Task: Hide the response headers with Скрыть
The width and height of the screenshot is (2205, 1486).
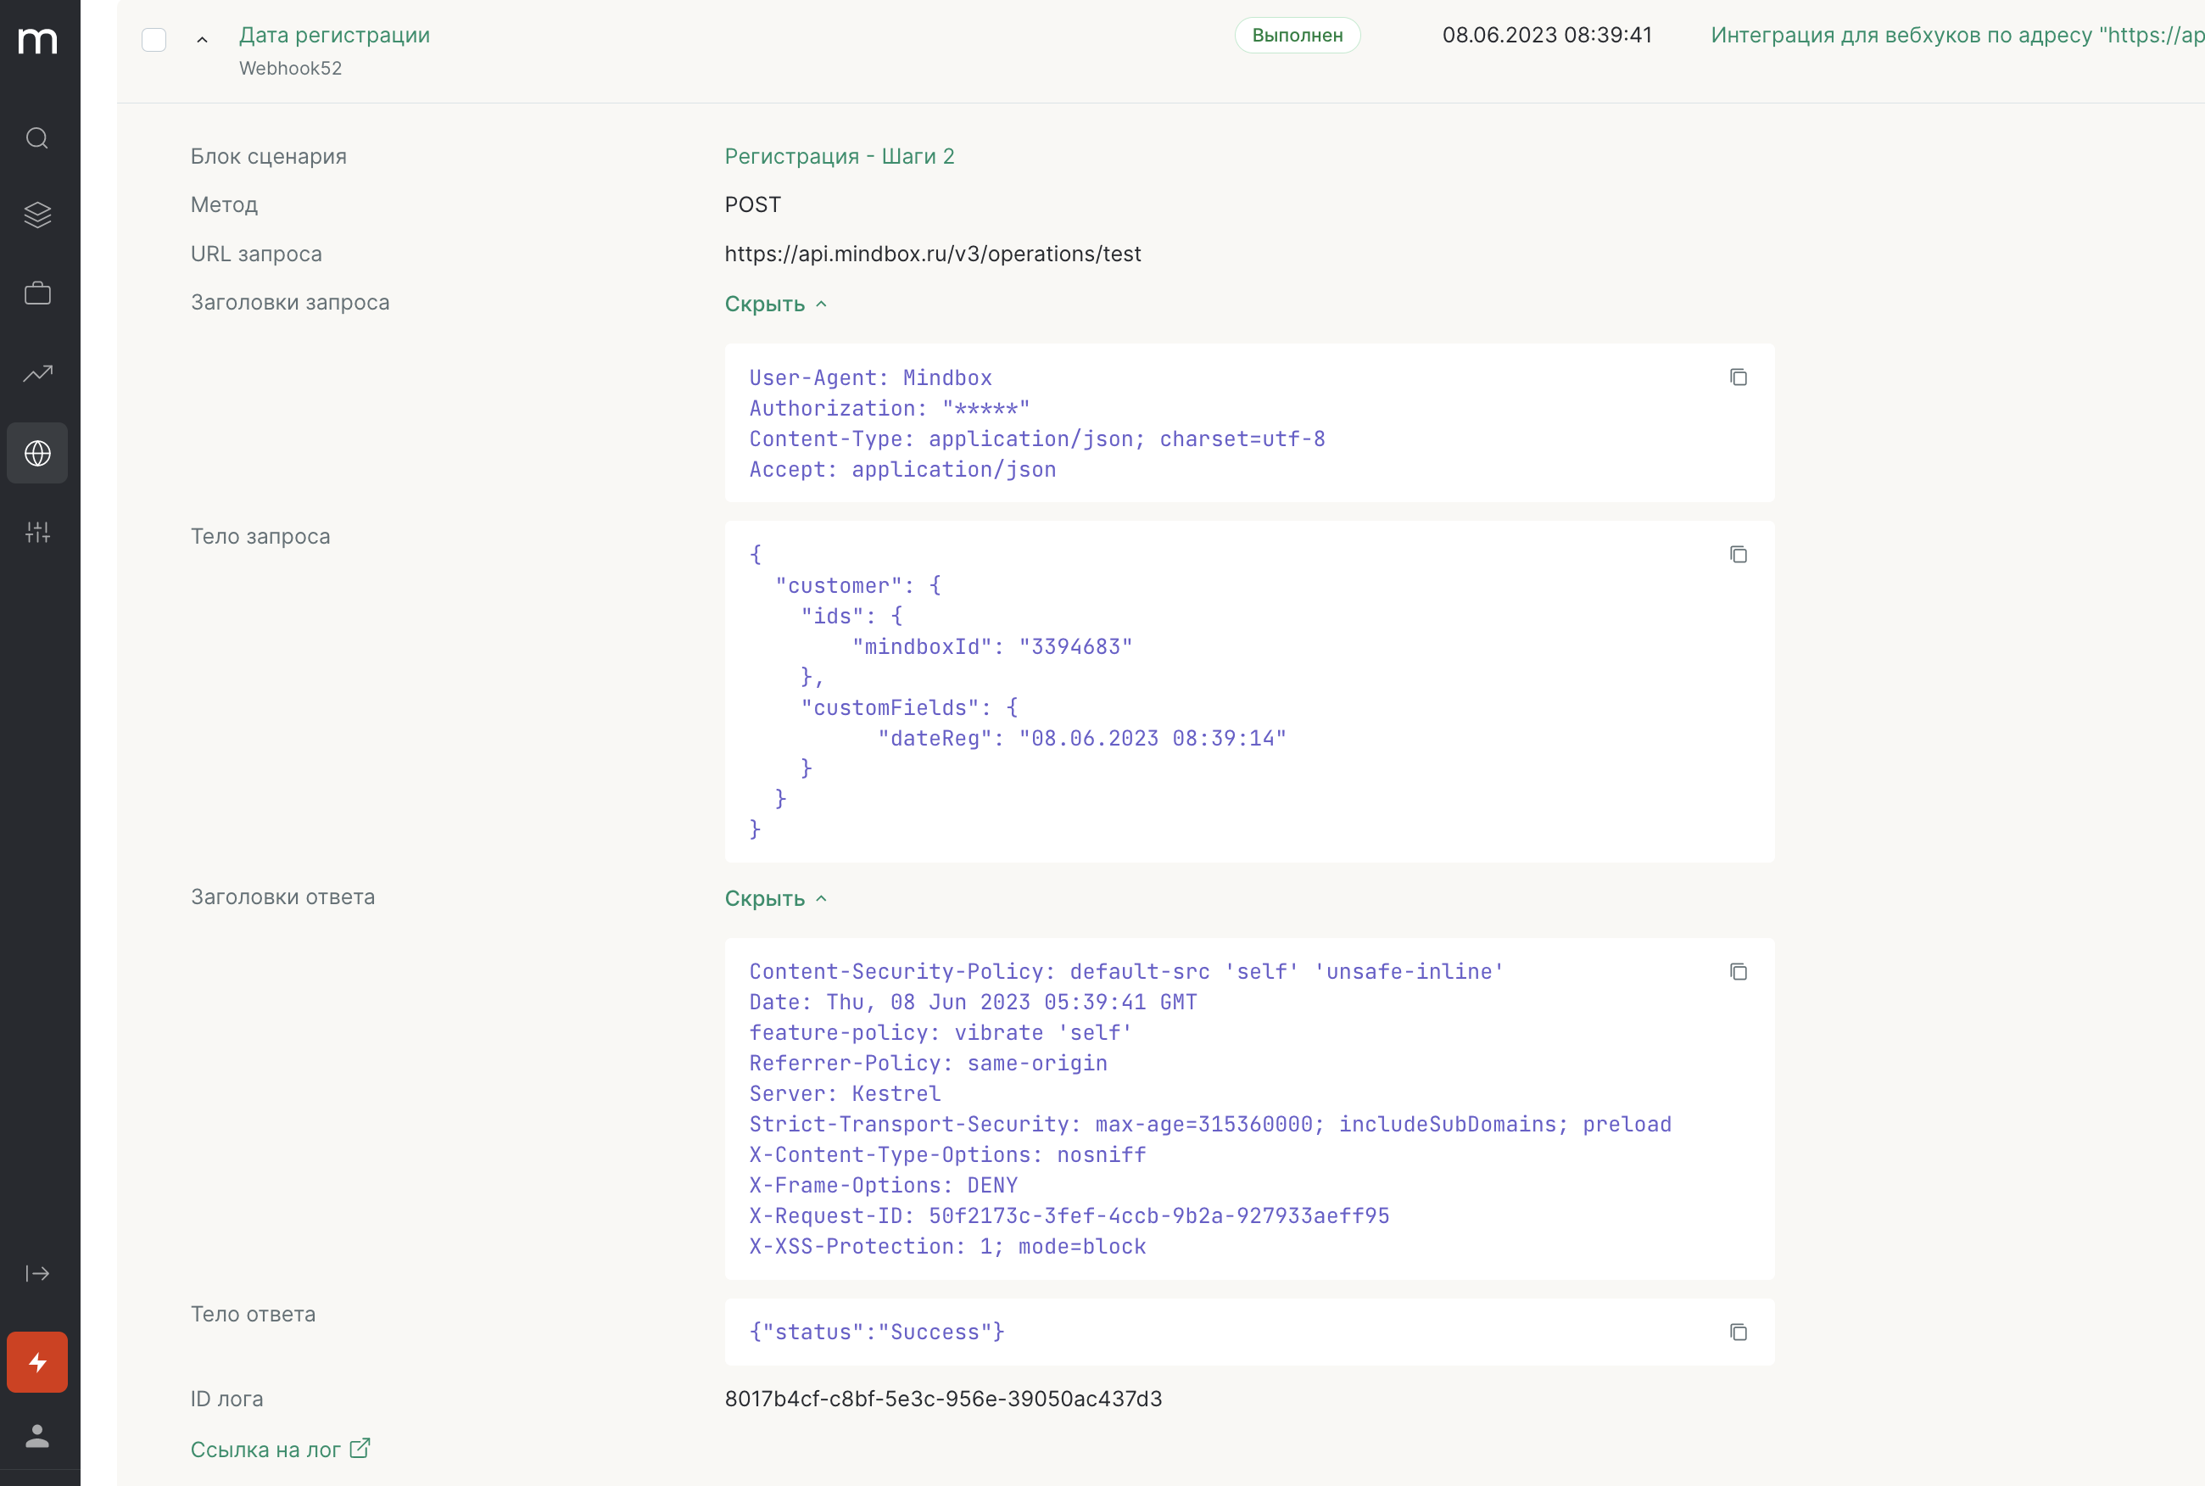Action: click(x=776, y=898)
